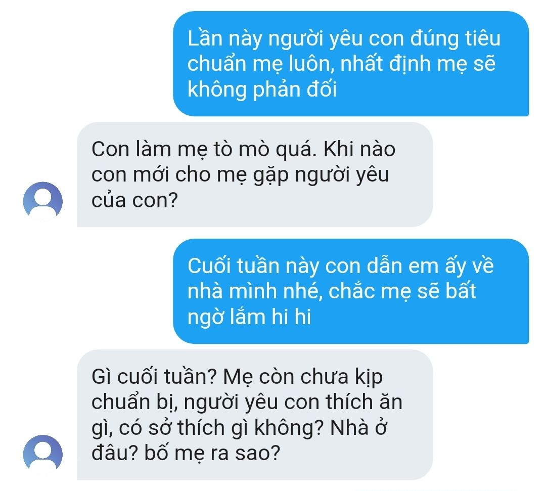Image resolution: width=546 pixels, height=491 pixels.
Task: Click the text line "không phản đối"
Action: (x=262, y=90)
